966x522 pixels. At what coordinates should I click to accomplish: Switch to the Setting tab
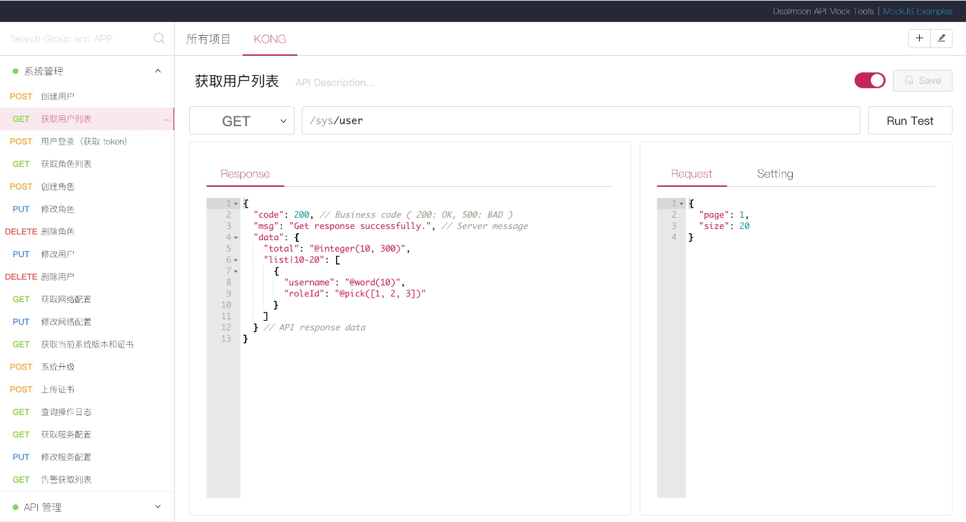[x=775, y=174]
